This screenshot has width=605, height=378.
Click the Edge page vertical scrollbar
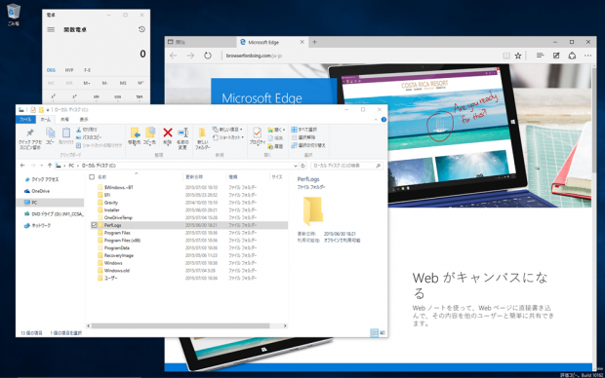(x=594, y=120)
